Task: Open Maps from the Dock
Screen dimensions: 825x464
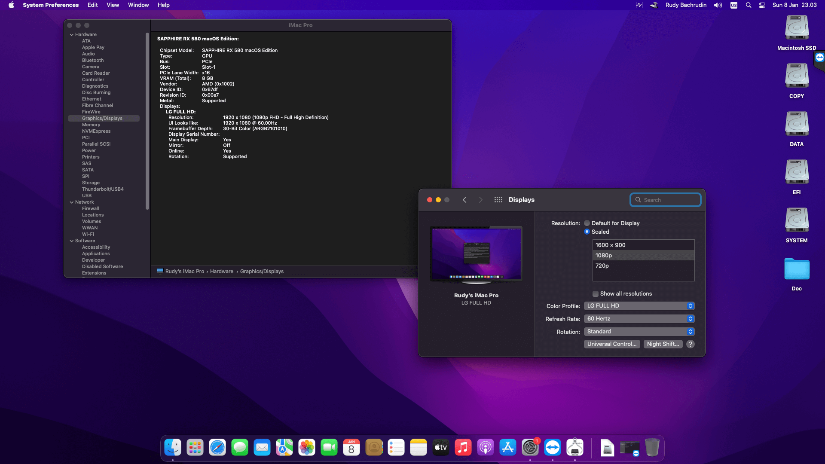Action: 284,448
